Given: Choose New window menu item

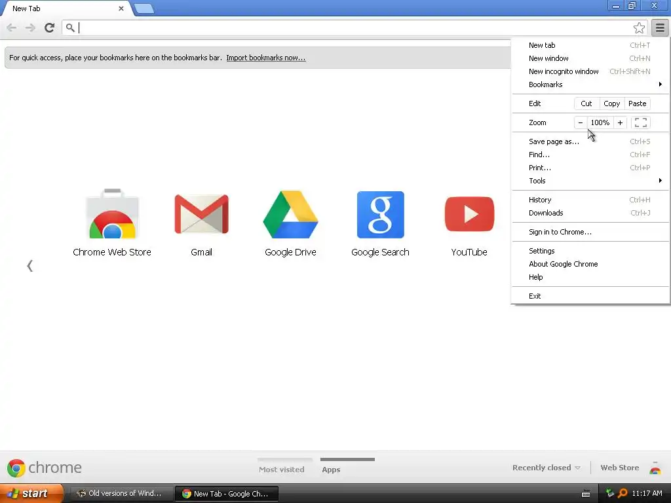Looking at the screenshot, I should click(590, 58).
